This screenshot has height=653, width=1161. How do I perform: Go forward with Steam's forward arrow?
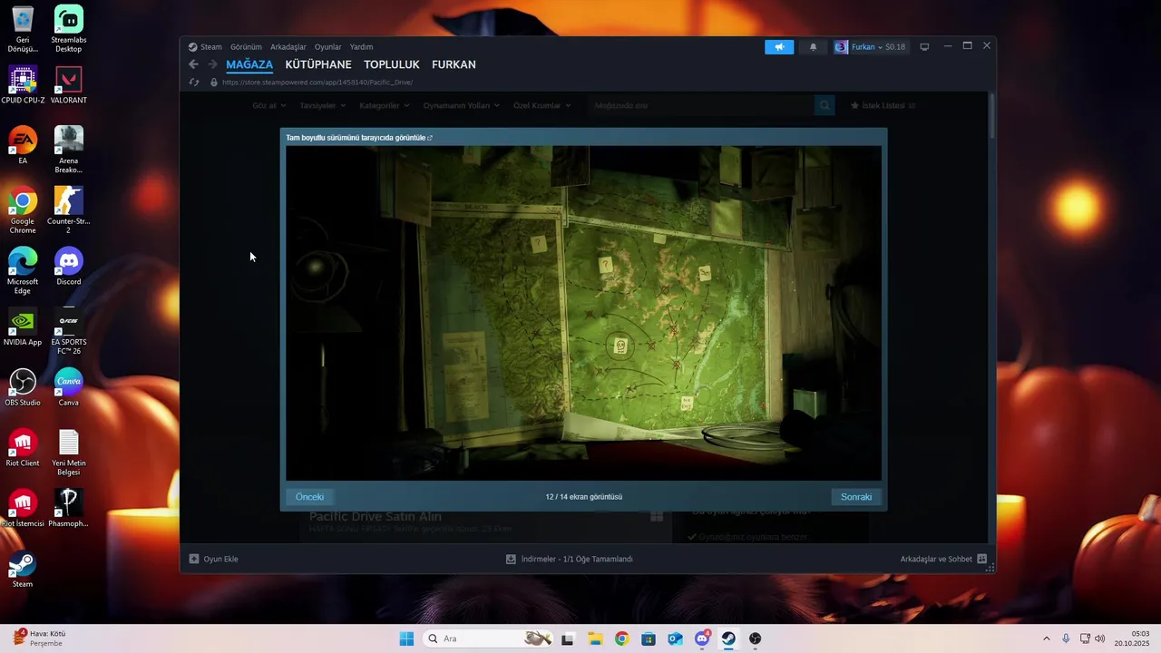pos(212,64)
